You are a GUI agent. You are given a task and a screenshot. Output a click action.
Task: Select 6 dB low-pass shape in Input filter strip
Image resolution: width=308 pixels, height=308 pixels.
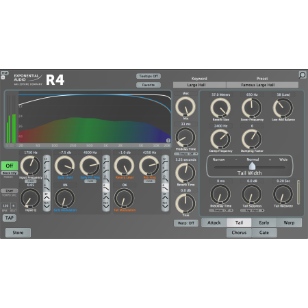pyautogui.click(x=47, y=188)
